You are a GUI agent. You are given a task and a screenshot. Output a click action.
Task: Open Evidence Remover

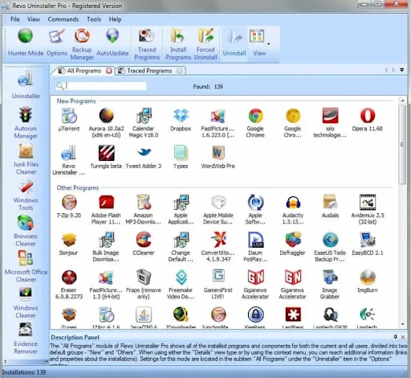point(26,339)
